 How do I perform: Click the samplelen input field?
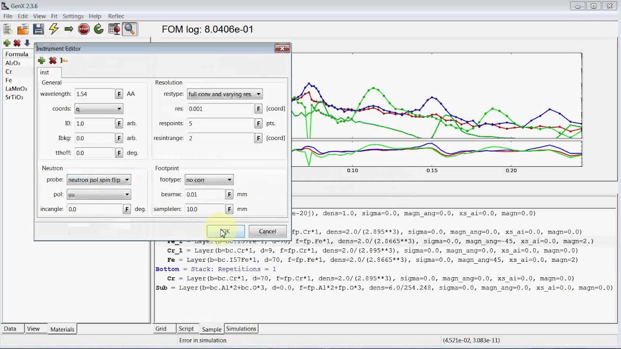[x=205, y=209]
